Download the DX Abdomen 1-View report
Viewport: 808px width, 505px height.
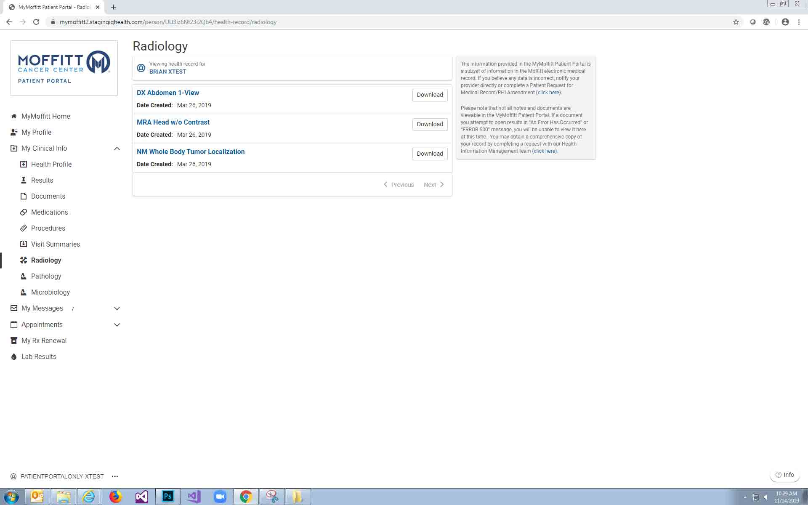click(x=430, y=95)
